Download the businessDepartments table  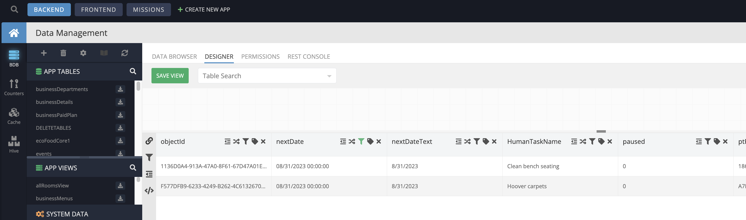coord(120,89)
